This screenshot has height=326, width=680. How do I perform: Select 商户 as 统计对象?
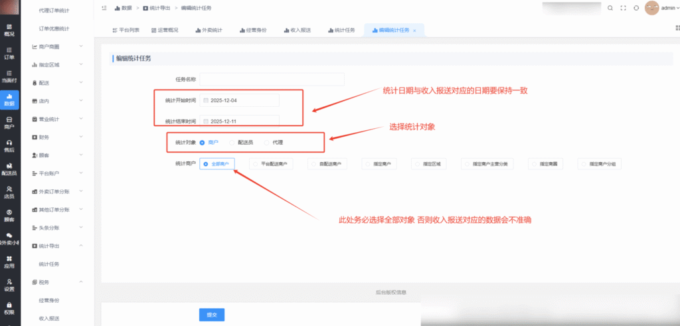tap(209, 142)
